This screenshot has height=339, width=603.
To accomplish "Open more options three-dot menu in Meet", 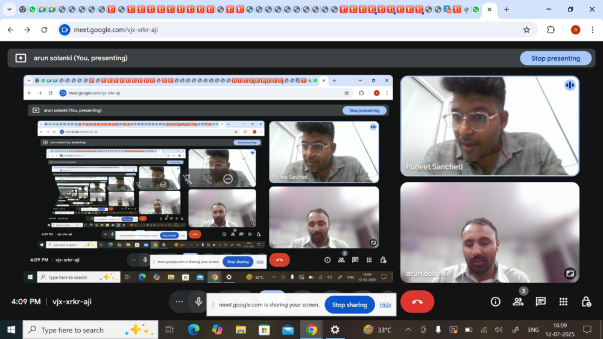I will pos(179,302).
